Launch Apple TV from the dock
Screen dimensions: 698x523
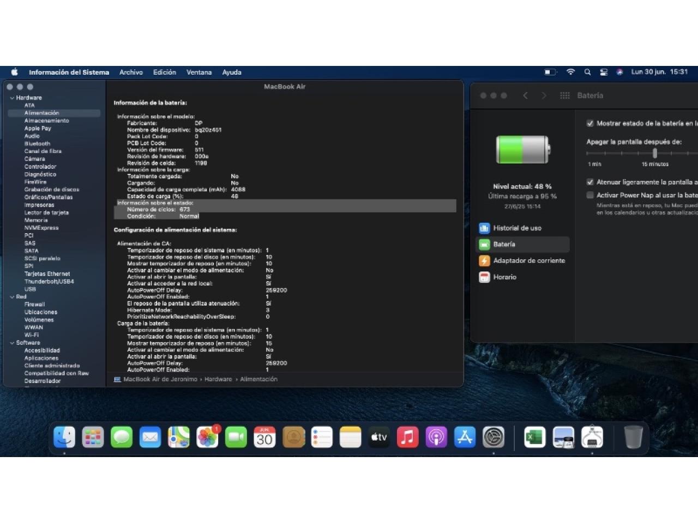click(x=379, y=437)
